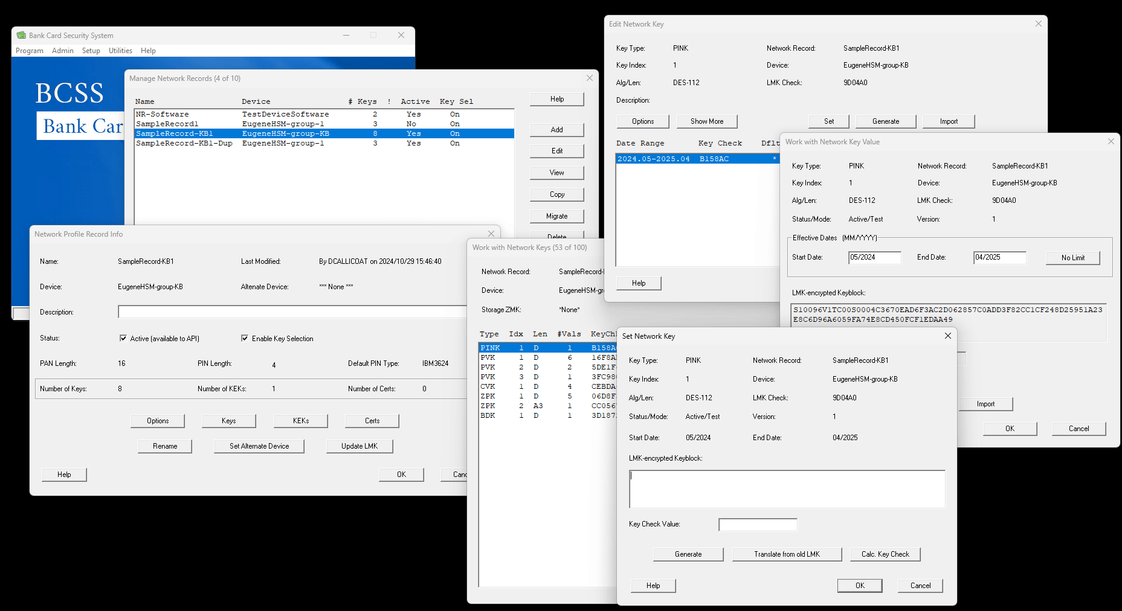Toggle Enable Key Selection checkbox
The height and width of the screenshot is (611, 1122).
(x=245, y=338)
